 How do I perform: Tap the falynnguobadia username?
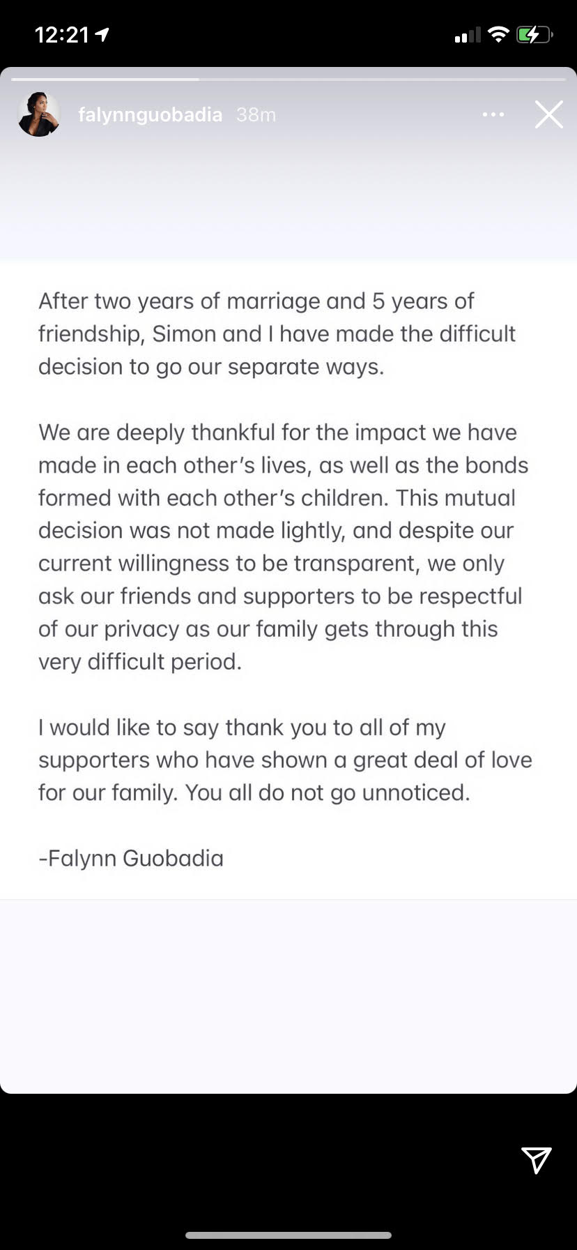tap(150, 114)
